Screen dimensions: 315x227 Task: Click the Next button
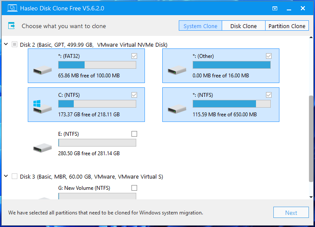click(x=291, y=213)
